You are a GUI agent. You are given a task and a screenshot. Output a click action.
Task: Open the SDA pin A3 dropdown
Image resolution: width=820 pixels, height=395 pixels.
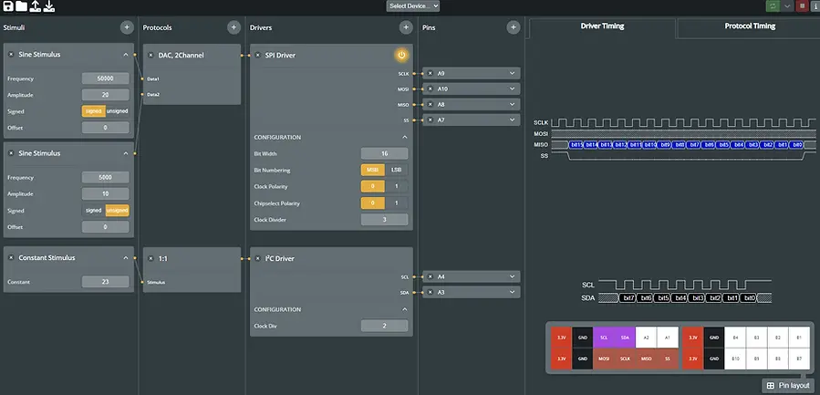point(512,292)
